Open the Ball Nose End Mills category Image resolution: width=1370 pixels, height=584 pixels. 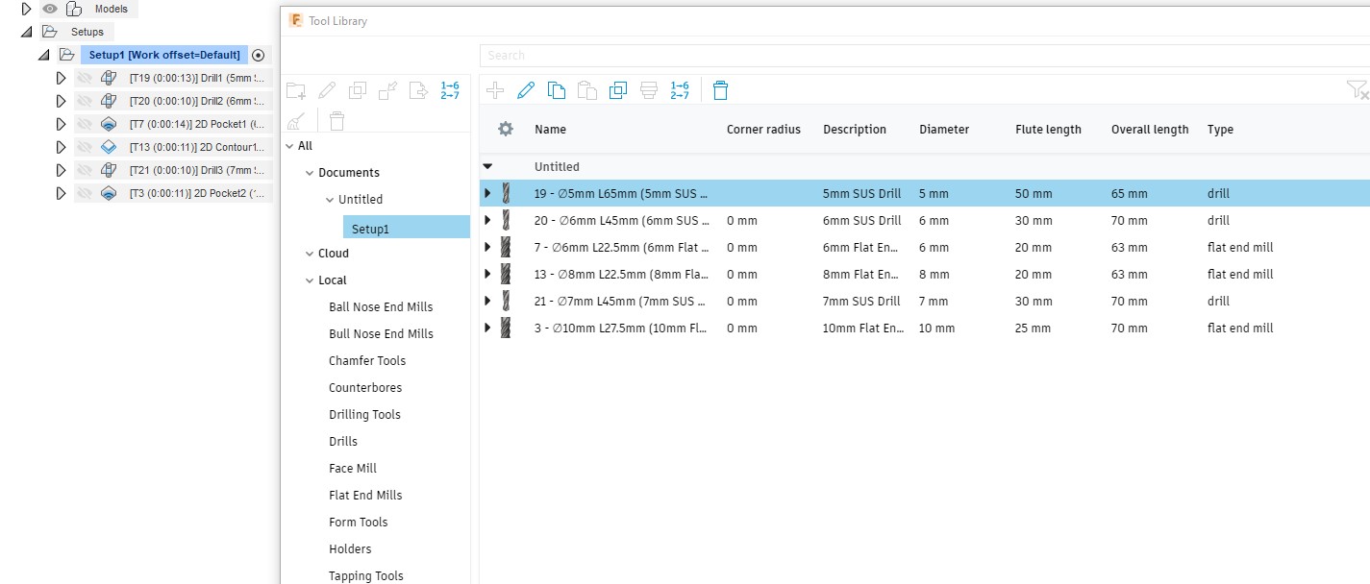point(380,306)
